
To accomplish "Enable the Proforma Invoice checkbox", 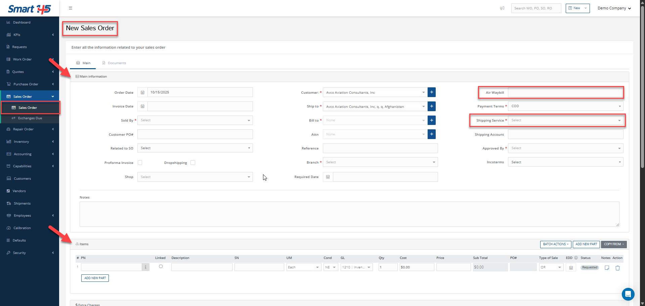I will coord(140,163).
